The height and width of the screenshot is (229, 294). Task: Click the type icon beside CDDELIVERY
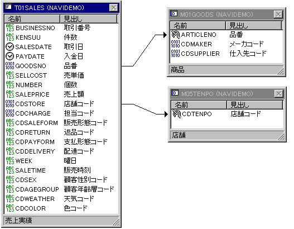pos(10,151)
